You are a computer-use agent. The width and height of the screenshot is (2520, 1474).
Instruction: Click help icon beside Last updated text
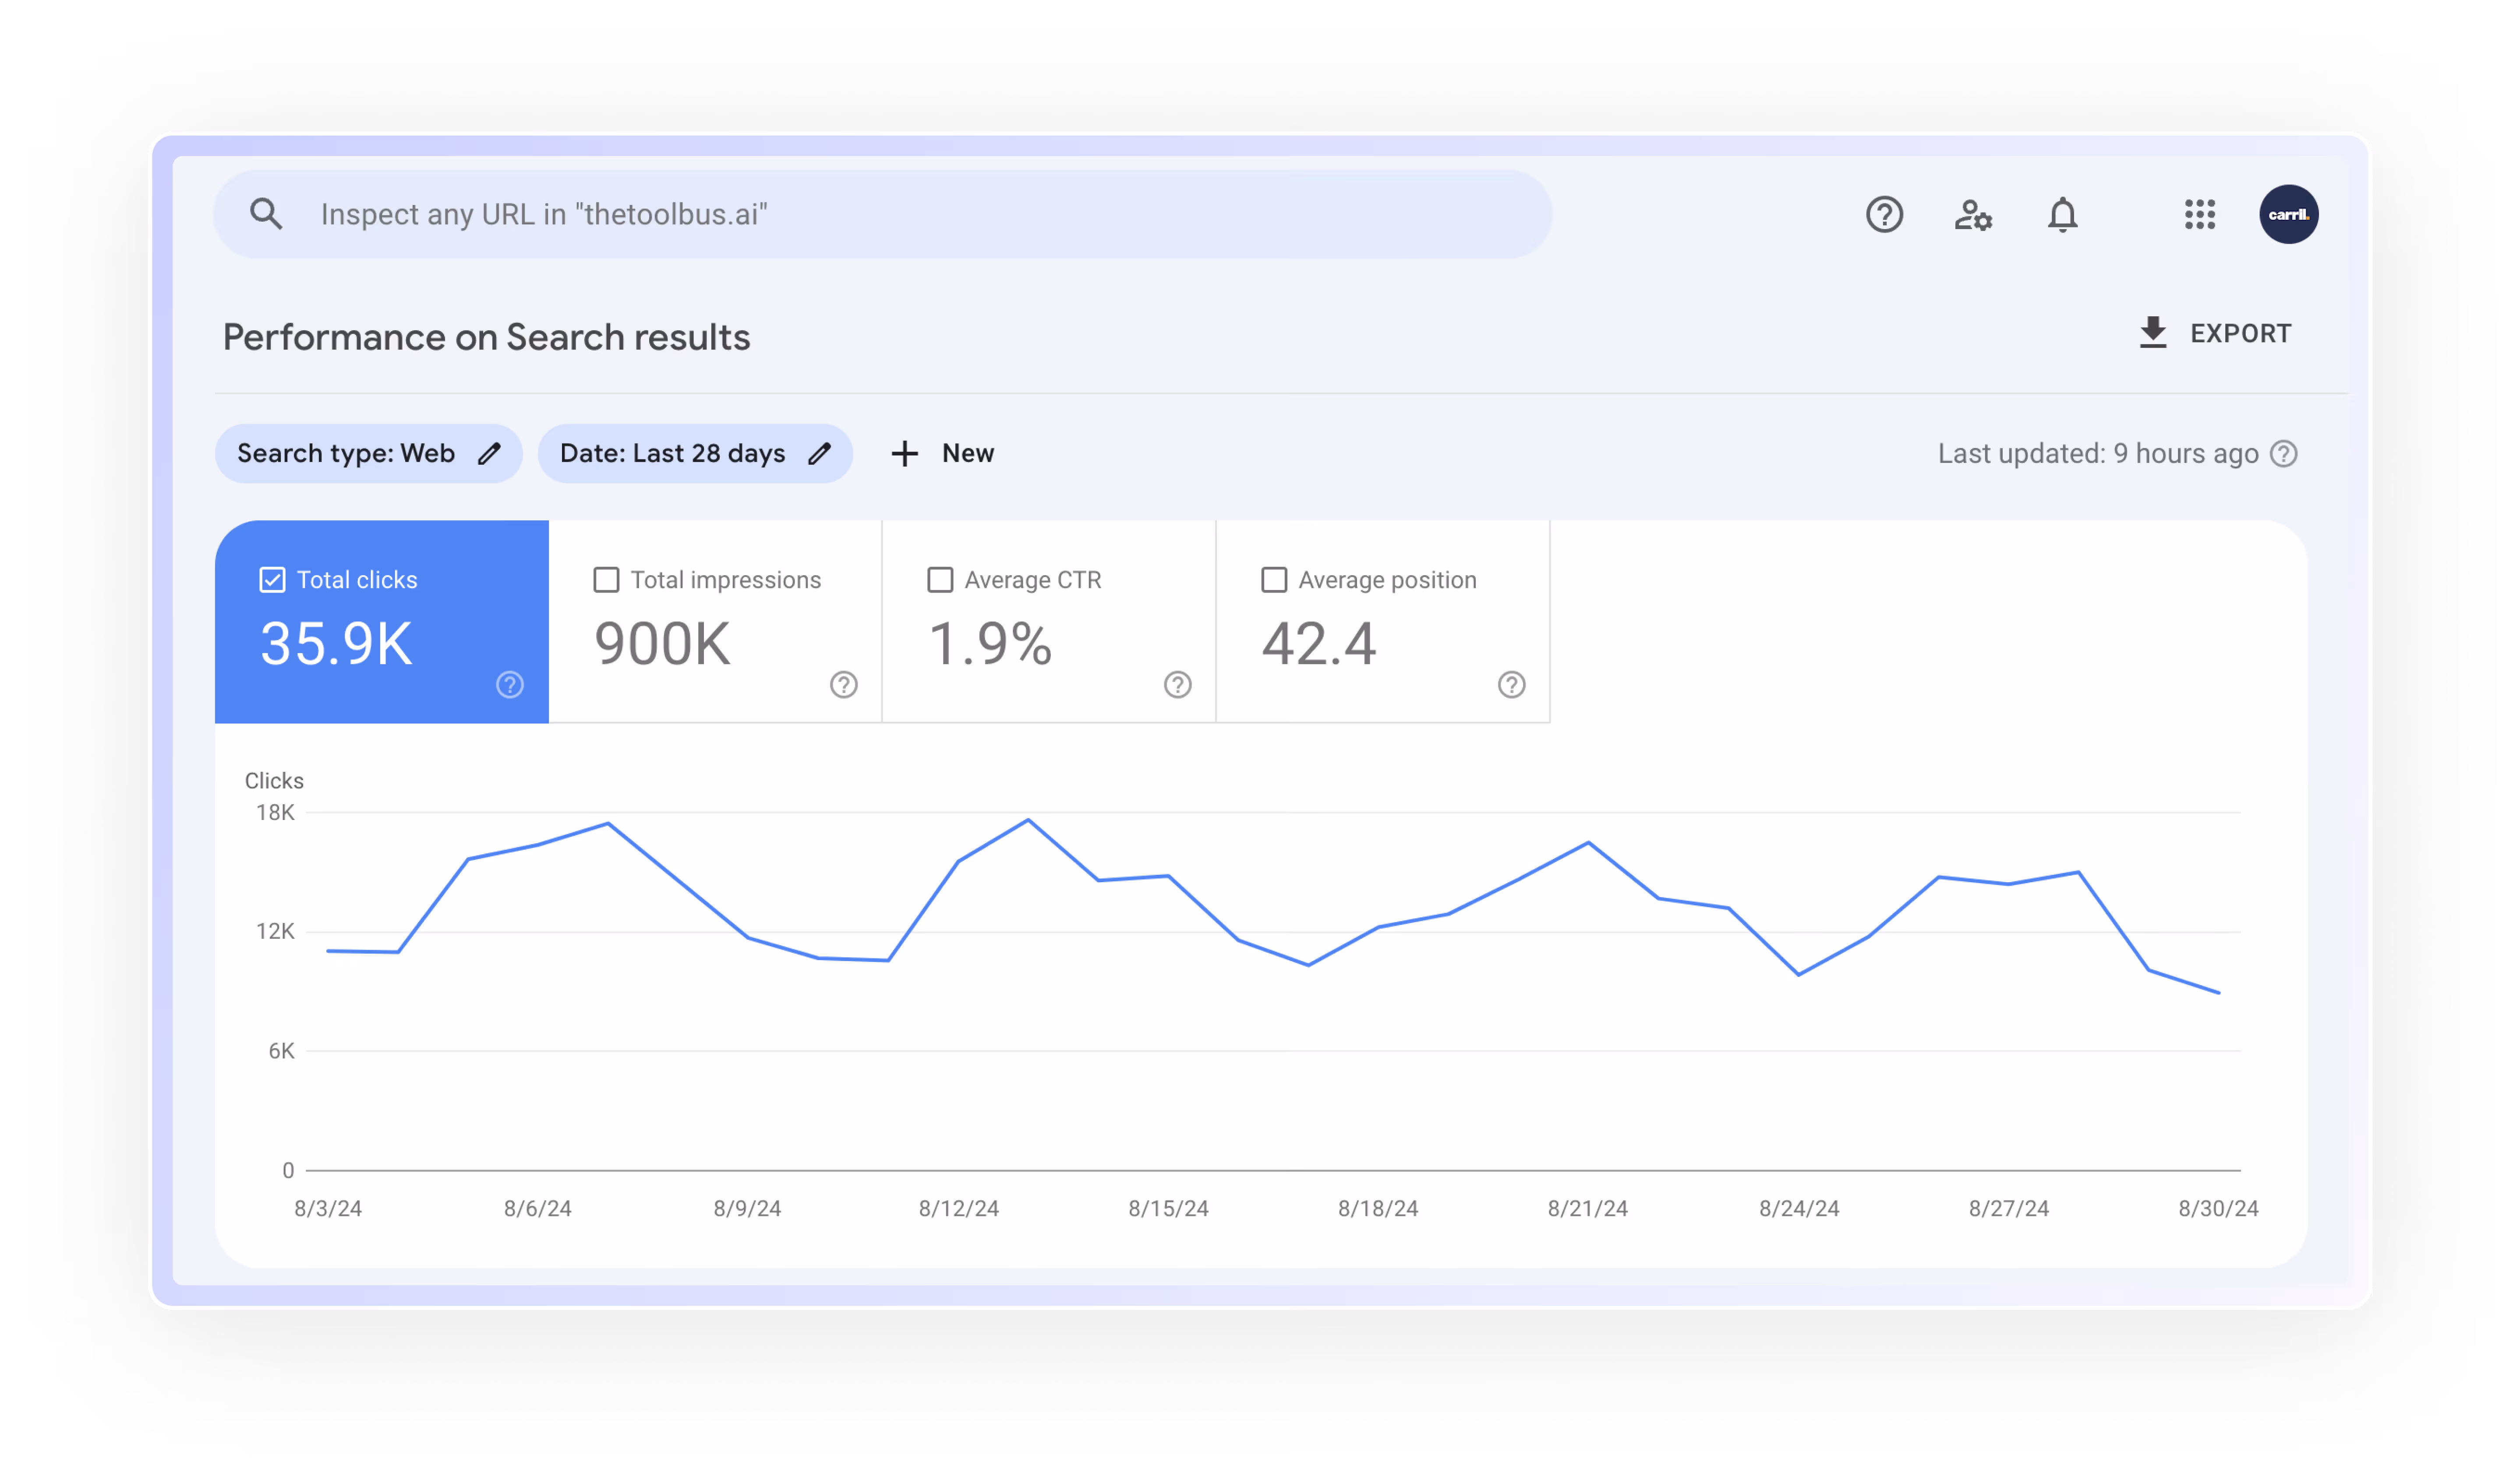[2284, 454]
